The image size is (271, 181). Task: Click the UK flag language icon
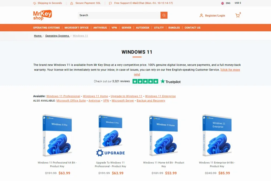pos(222,3)
